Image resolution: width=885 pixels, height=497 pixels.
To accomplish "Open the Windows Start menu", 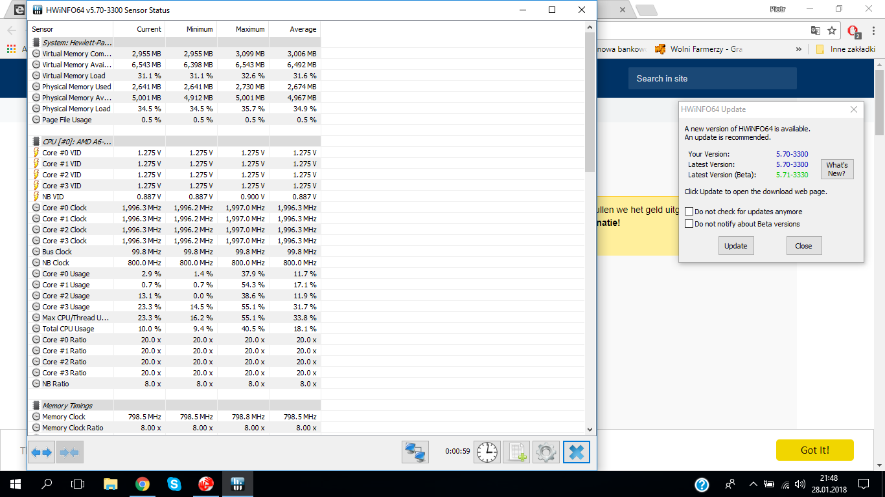I will [16, 483].
